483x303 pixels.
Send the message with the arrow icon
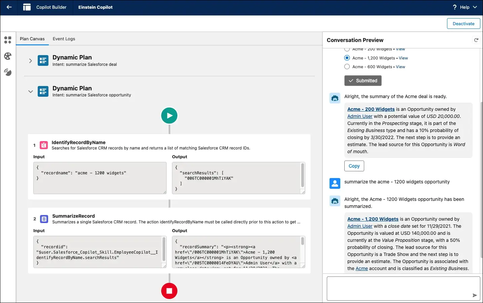(x=475, y=295)
